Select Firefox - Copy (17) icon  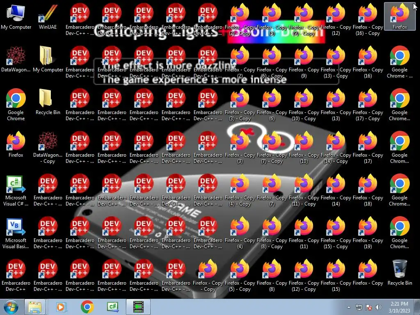pos(367,148)
